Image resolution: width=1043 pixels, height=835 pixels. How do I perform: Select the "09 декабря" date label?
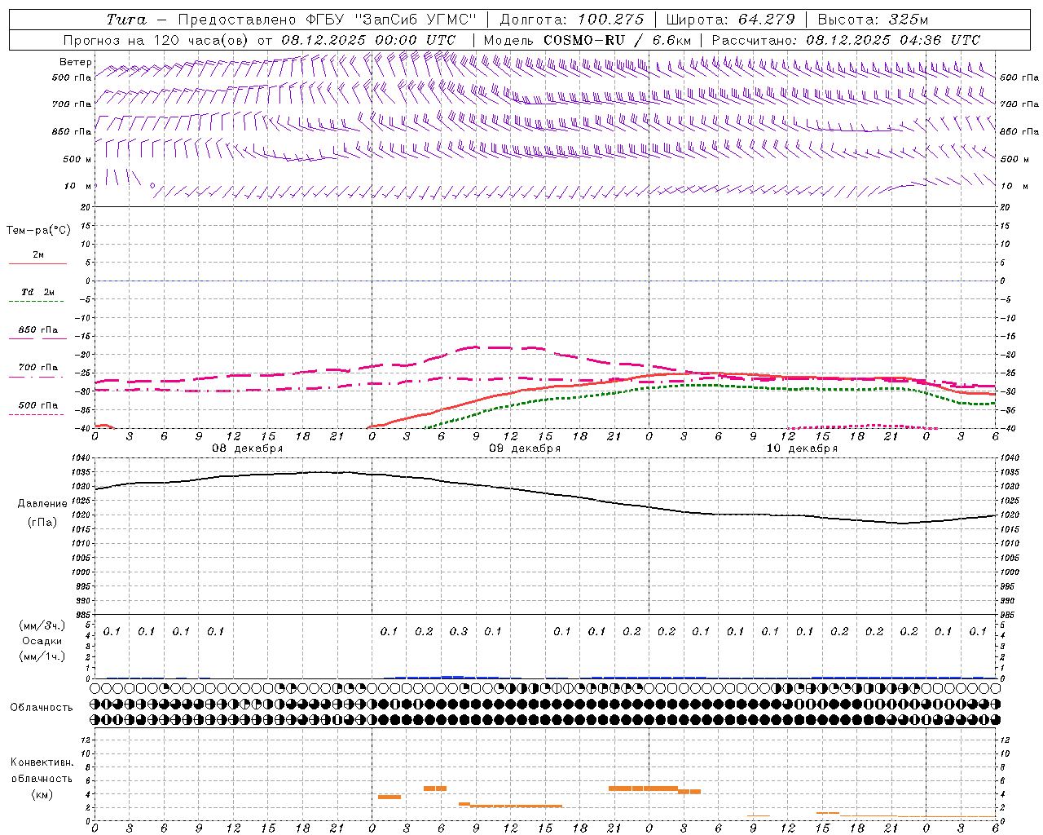(525, 448)
